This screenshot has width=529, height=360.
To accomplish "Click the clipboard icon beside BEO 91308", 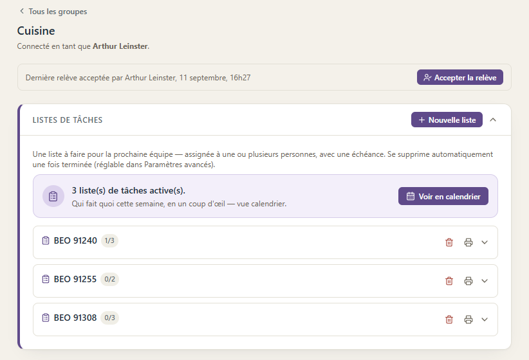I will click(x=46, y=318).
